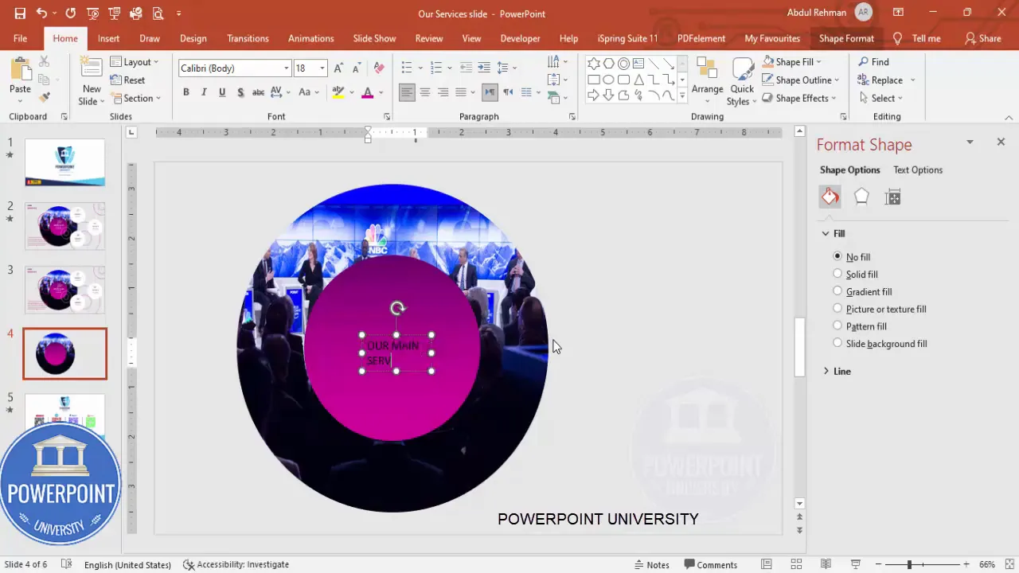Select slide 2 thumbnail
Viewport: 1019px width, 573px height.
[x=64, y=226]
